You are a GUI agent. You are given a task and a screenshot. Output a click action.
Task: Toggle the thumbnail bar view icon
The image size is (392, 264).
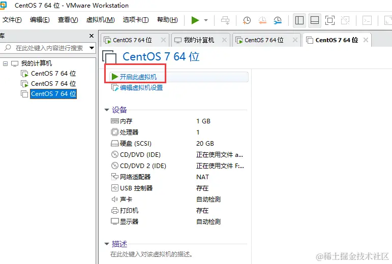(x=315, y=20)
